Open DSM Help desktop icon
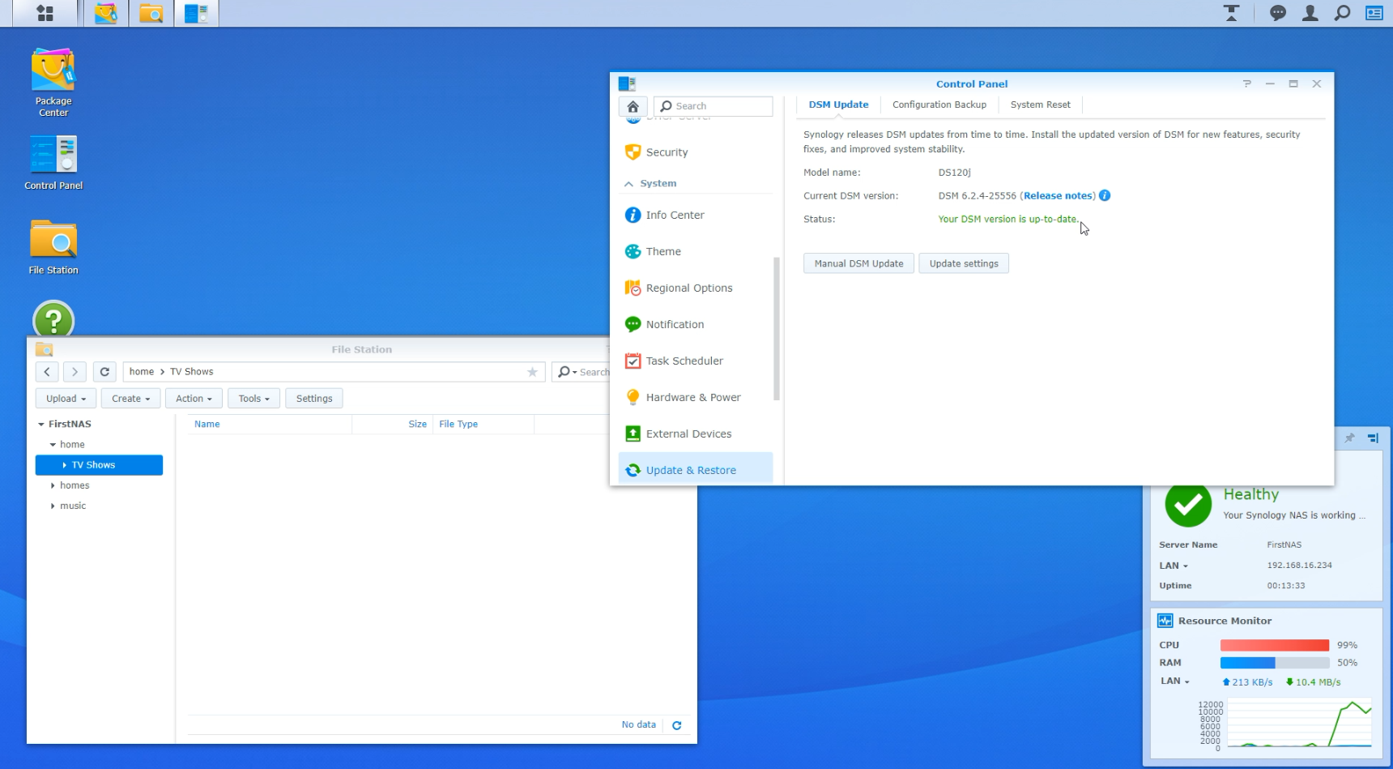1393x769 pixels. 53,318
